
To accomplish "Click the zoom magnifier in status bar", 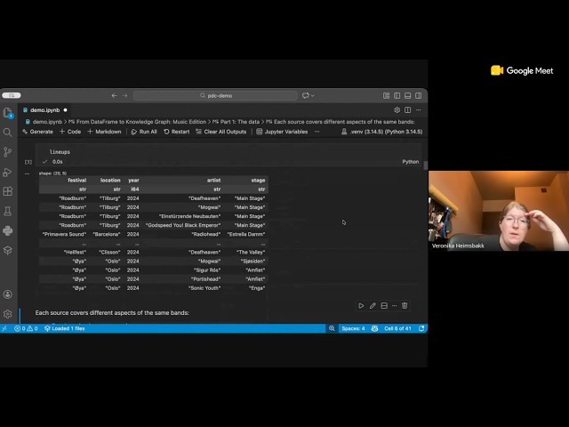I will click(x=332, y=328).
